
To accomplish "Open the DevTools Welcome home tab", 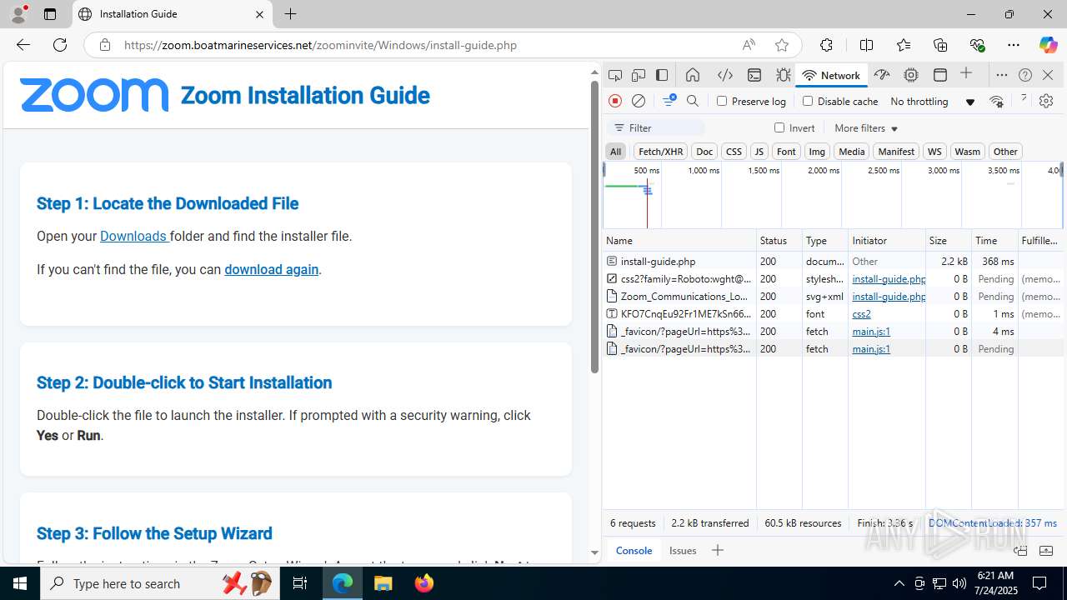I will click(693, 75).
